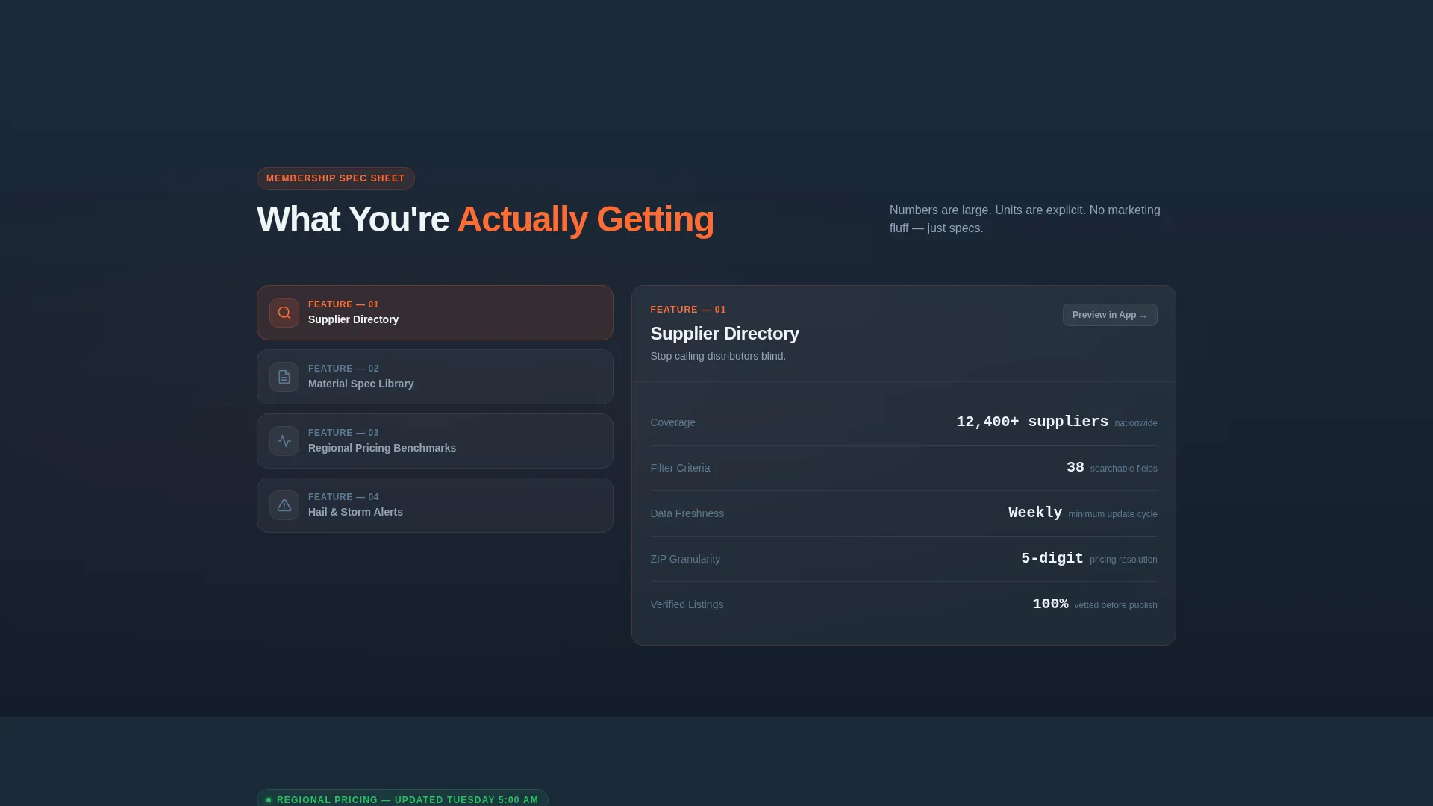Image resolution: width=1433 pixels, height=806 pixels.
Task: Switch to the Material Spec Library tab
Action: pyautogui.click(x=435, y=377)
